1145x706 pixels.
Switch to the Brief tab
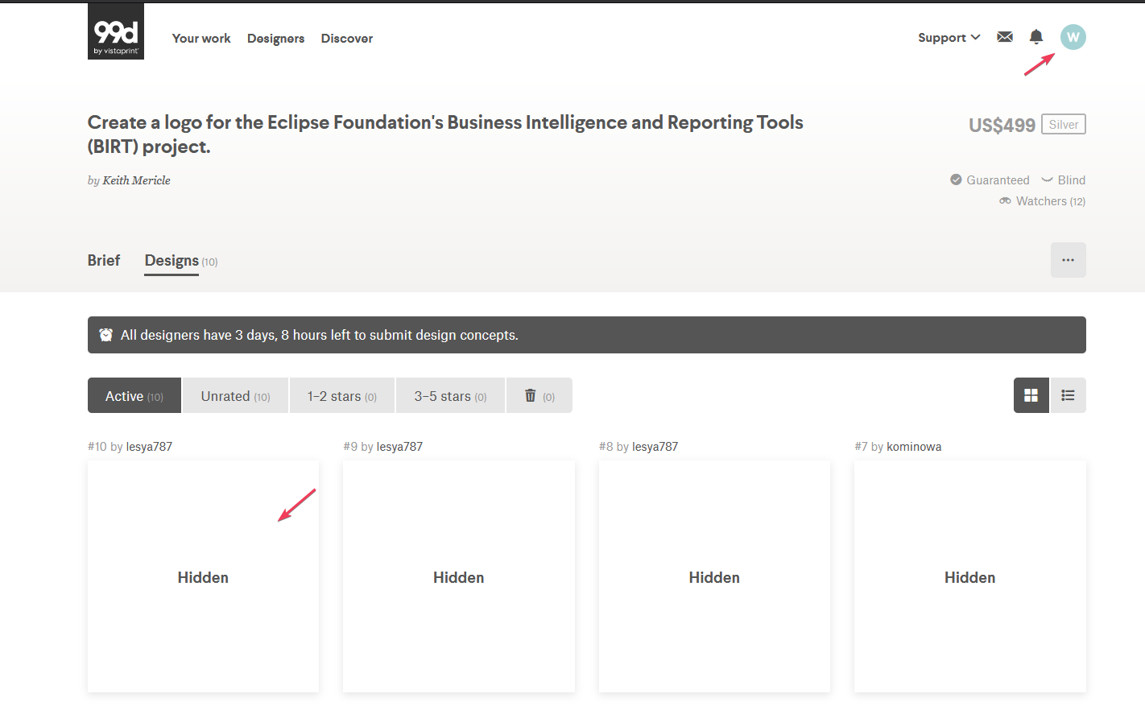click(x=104, y=261)
